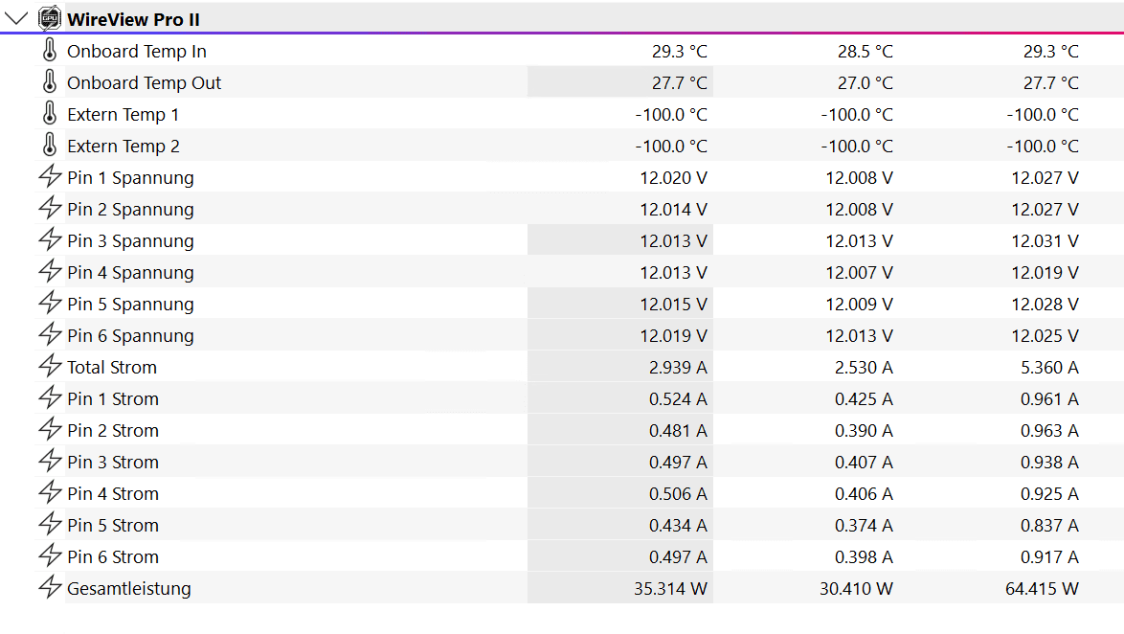Click the Onboard Temp In thermometer icon
Screen dimensions: 1124x634
(50, 51)
